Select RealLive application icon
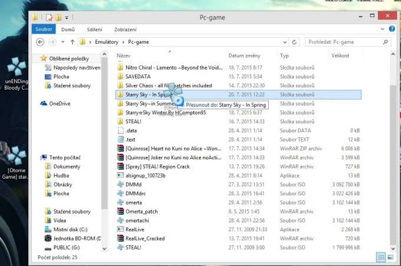The image size is (401, 266). [x=120, y=229]
